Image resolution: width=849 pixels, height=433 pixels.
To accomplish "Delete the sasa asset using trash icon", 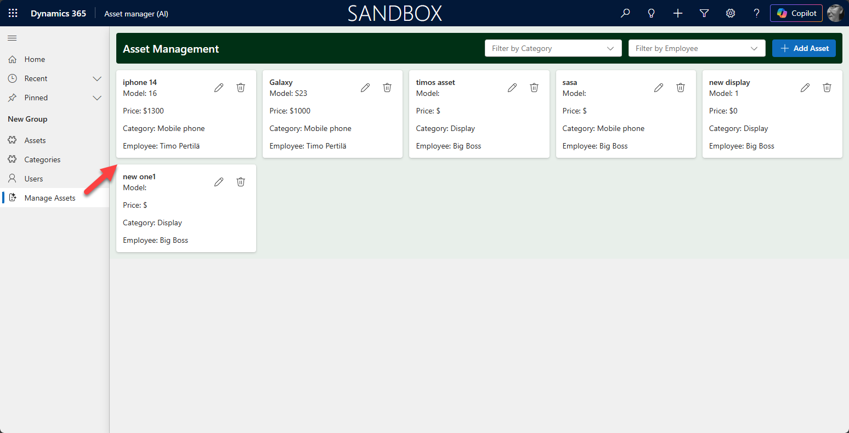I will coord(681,88).
